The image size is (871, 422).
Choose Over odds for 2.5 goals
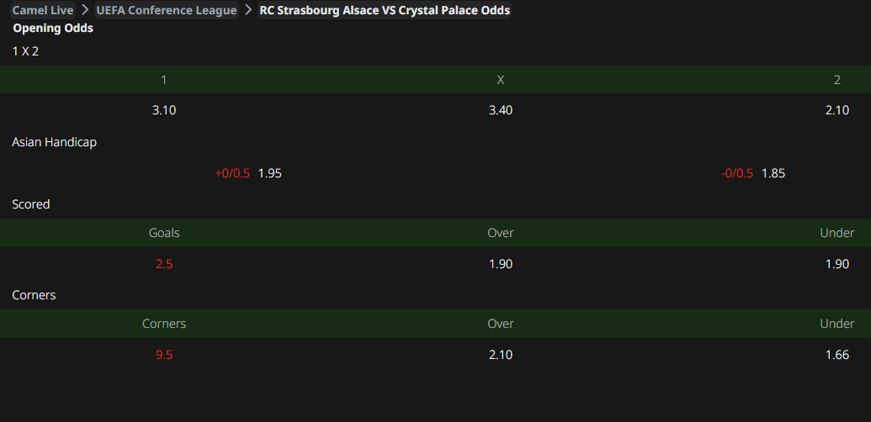[501, 264]
